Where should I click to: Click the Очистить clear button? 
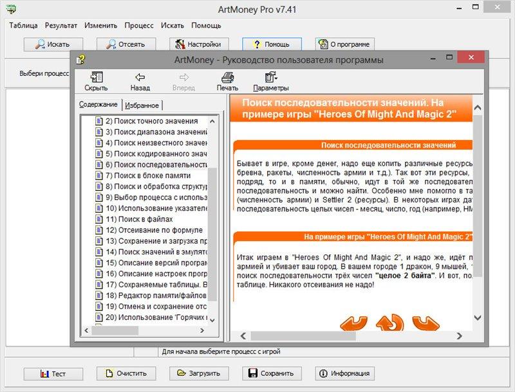[x=126, y=373]
